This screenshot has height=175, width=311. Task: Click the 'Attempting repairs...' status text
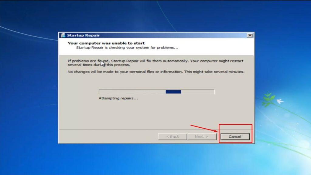tap(118, 98)
